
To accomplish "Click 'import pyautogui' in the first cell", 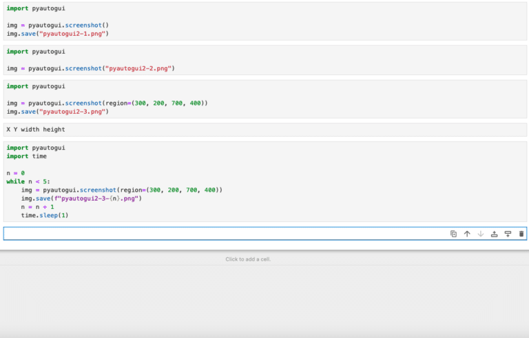I will pos(36,8).
